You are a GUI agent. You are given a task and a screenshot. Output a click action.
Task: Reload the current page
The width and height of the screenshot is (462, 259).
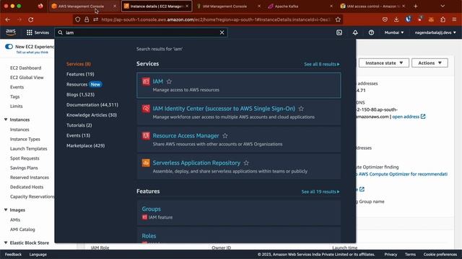tap(30, 19)
